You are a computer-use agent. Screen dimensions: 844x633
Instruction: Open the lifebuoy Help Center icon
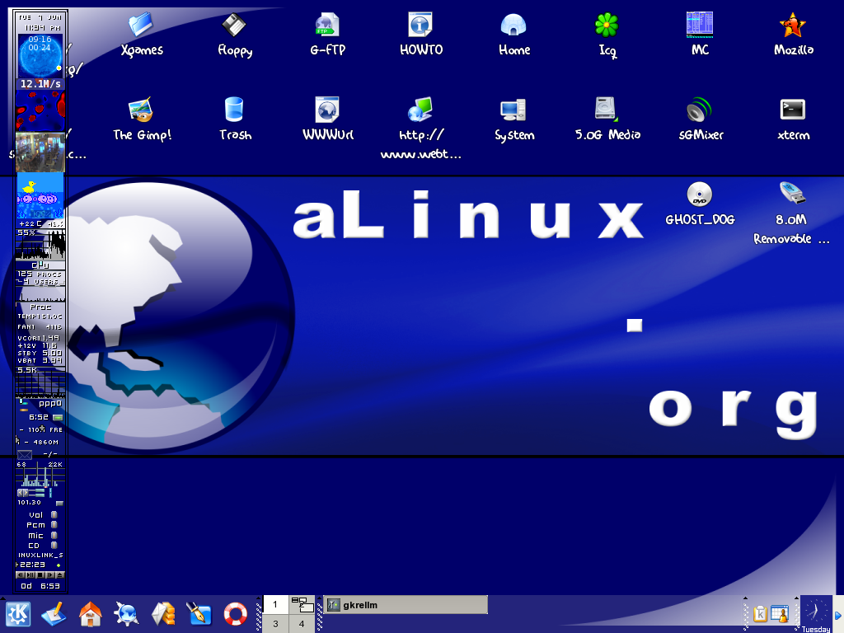[x=235, y=614]
